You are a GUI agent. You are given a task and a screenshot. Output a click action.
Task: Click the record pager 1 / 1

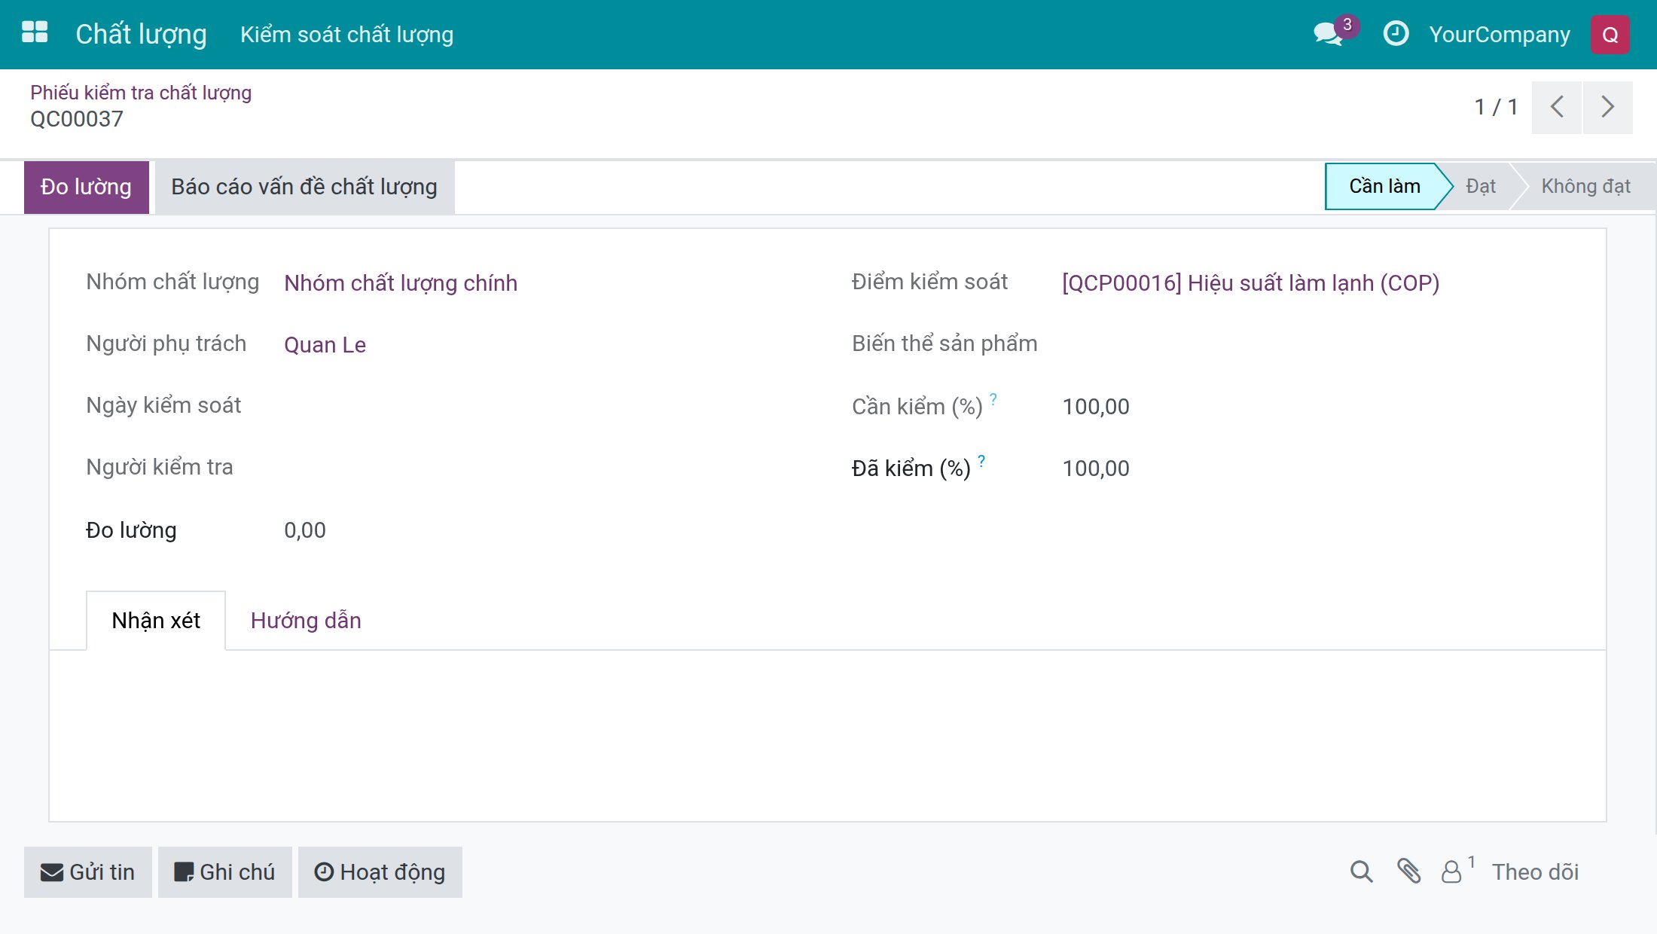click(1496, 107)
